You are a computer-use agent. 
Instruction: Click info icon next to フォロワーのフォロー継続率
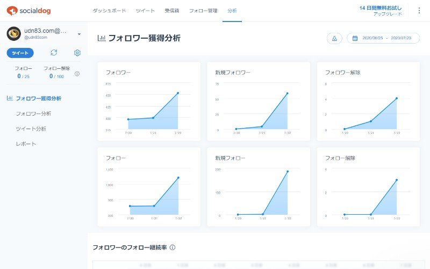pyautogui.click(x=172, y=247)
